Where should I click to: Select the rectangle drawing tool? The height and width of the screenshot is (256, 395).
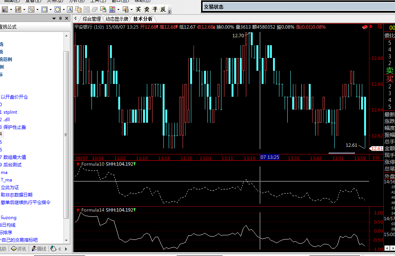point(44,9)
